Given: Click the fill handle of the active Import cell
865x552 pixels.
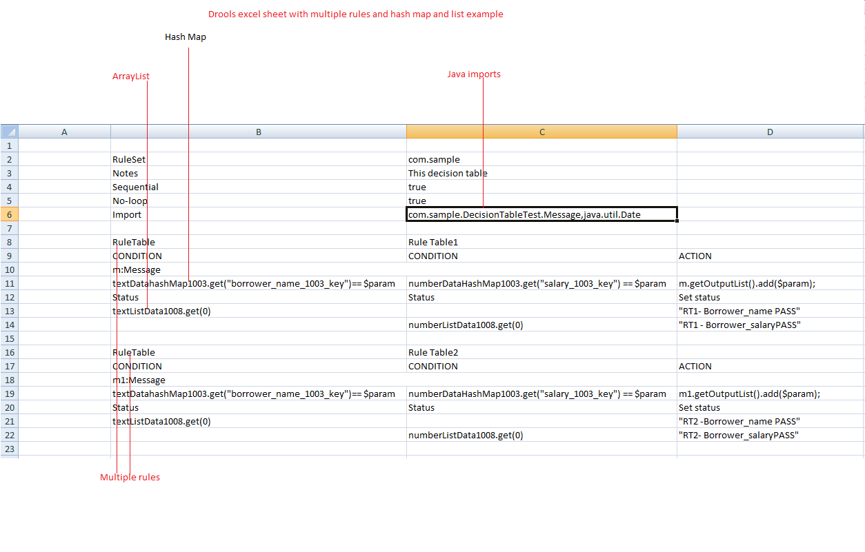Looking at the screenshot, I should click(x=678, y=221).
